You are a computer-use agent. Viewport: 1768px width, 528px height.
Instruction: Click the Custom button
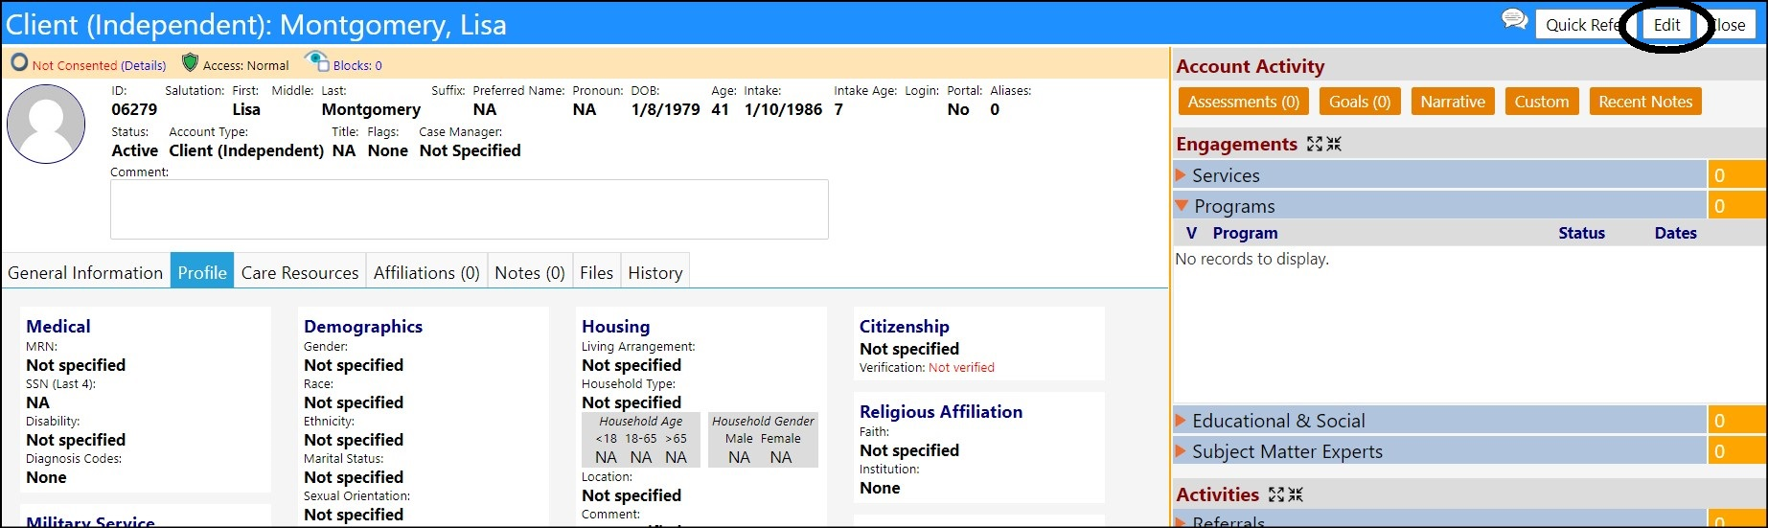[x=1541, y=102]
